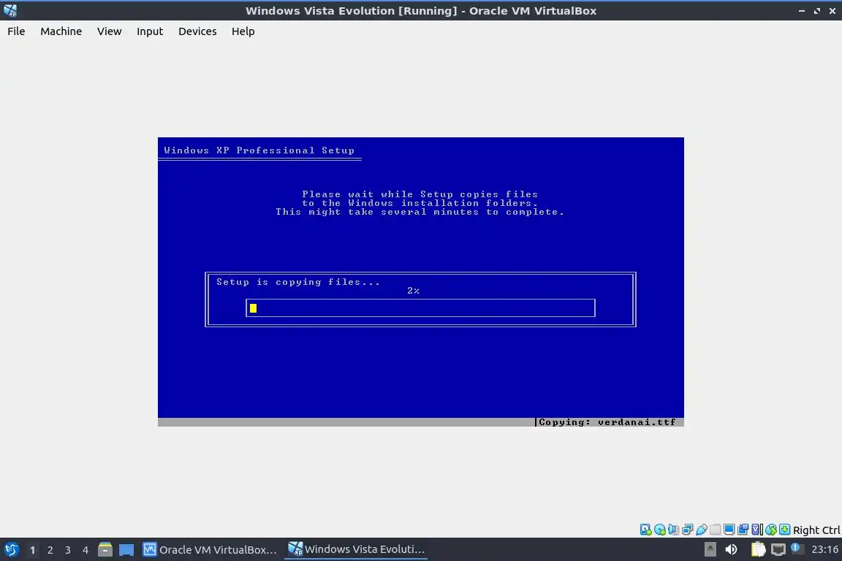The width and height of the screenshot is (842, 561).
Task: Minimize the VirtualBox window
Action: coord(802,11)
